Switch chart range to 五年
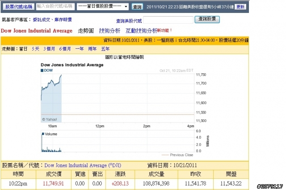The image size is (286, 190). tap(105, 49)
